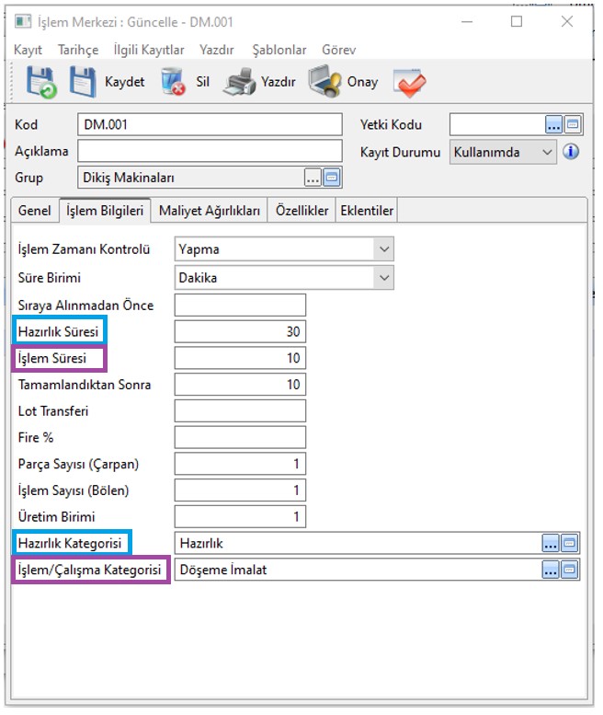The height and width of the screenshot is (715, 603).
Task: Click the Tamamlandıktan Sonra field
Action: 240,385
